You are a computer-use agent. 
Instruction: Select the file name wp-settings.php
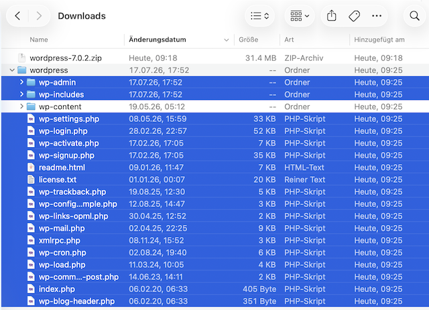69,119
